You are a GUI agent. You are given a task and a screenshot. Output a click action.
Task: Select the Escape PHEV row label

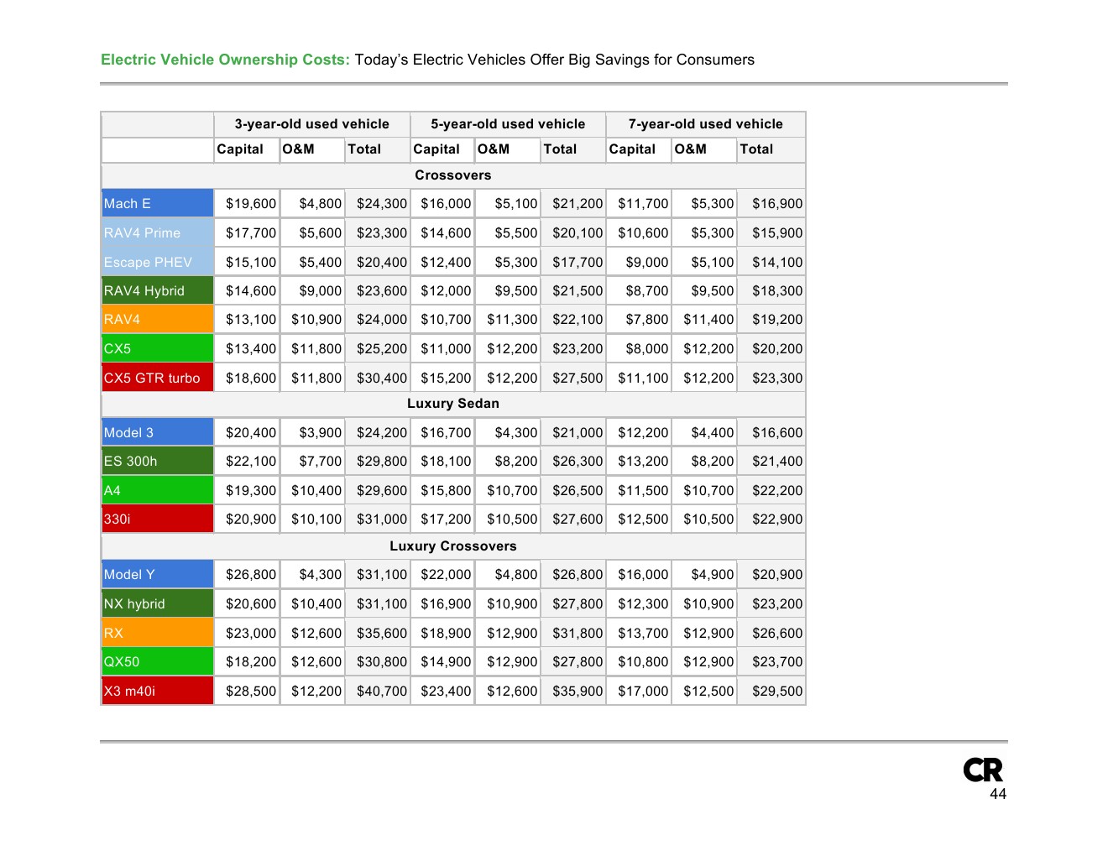157,263
